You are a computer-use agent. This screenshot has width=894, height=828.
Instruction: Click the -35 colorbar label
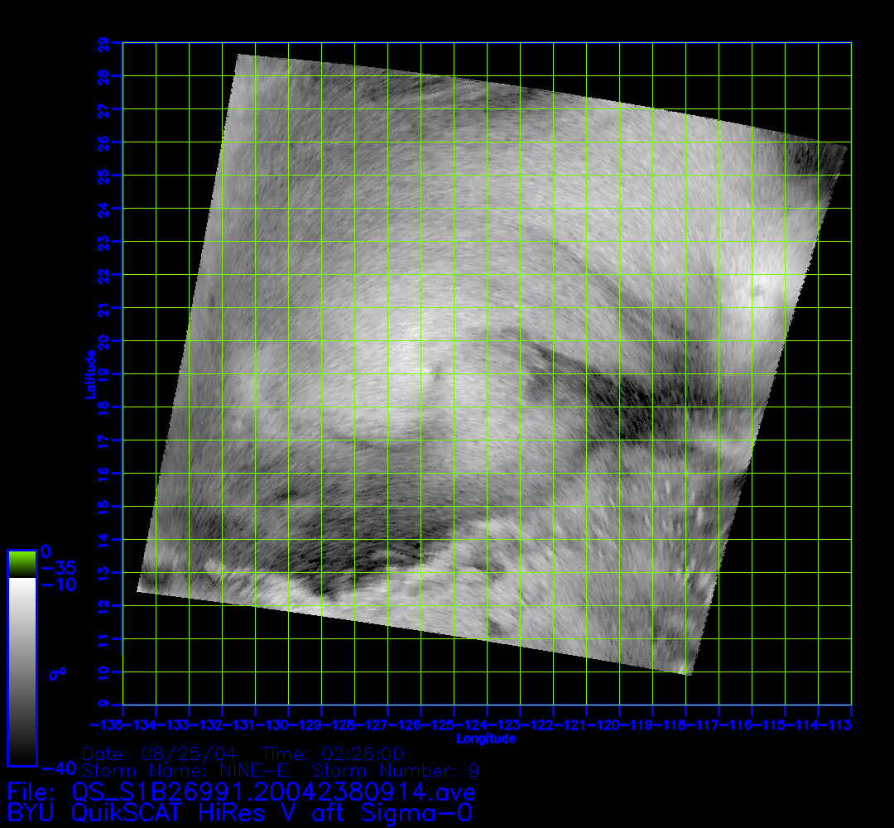[58, 569]
